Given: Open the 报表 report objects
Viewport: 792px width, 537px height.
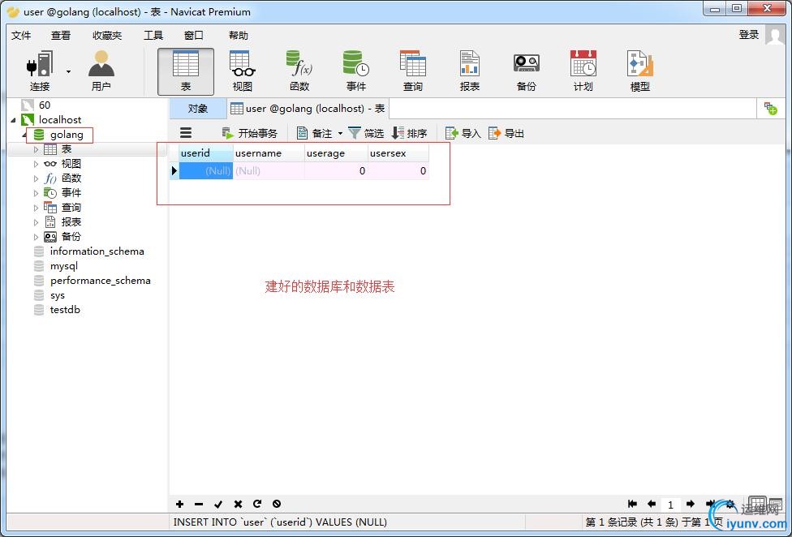Looking at the screenshot, I should click(x=469, y=71).
